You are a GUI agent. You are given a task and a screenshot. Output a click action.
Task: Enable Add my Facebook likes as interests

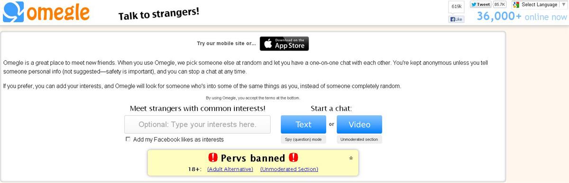click(128, 139)
